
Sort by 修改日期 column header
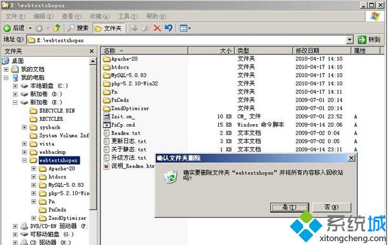click(x=322, y=51)
